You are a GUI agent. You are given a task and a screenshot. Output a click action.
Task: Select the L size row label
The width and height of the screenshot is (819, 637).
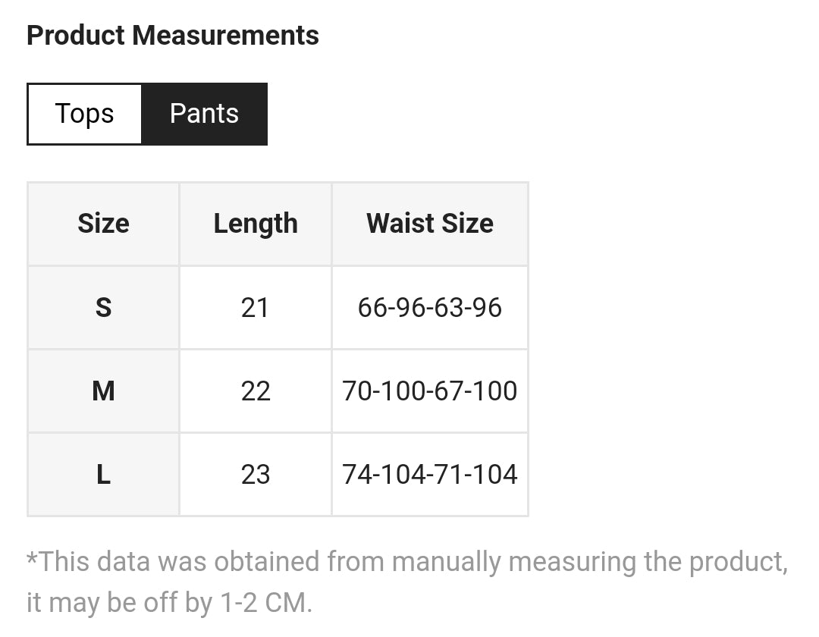[x=103, y=475]
